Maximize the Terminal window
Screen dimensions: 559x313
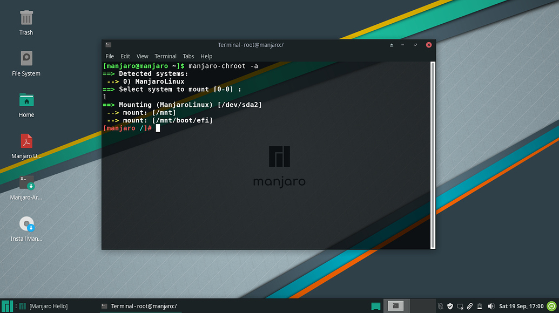click(x=416, y=45)
